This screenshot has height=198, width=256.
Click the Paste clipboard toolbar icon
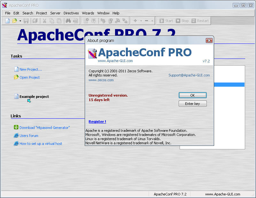[x=59, y=21]
